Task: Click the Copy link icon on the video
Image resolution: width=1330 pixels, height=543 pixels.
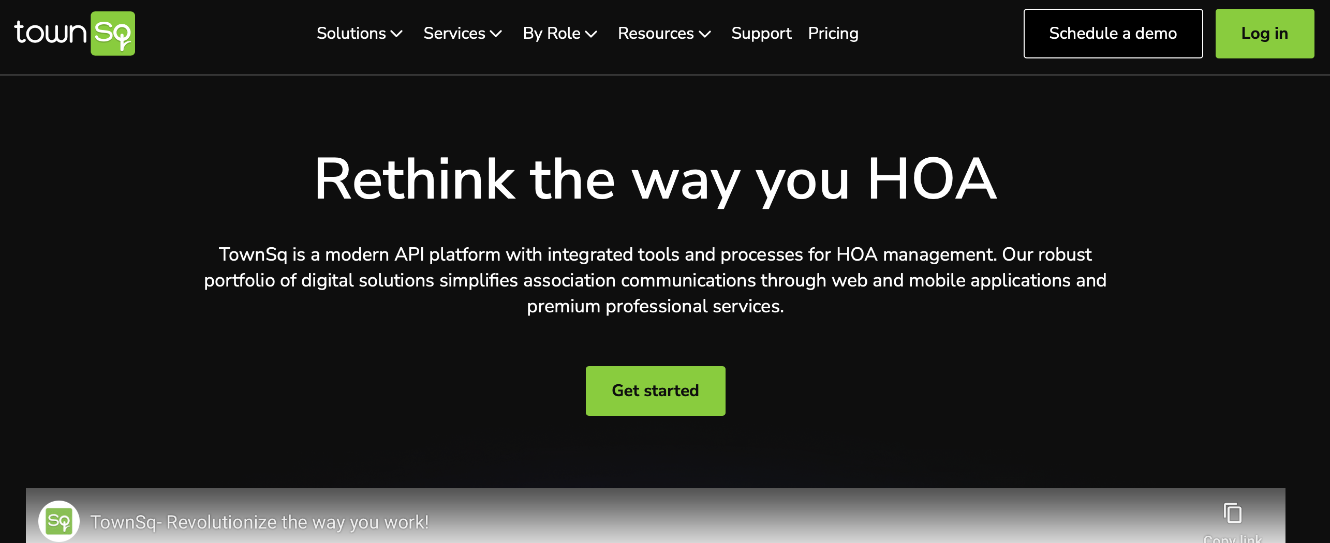Action: [x=1232, y=513]
